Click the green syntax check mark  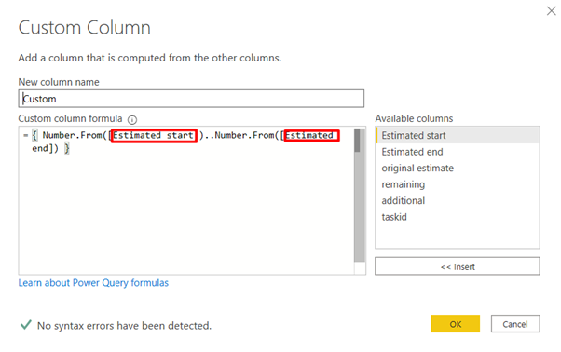click(26, 325)
